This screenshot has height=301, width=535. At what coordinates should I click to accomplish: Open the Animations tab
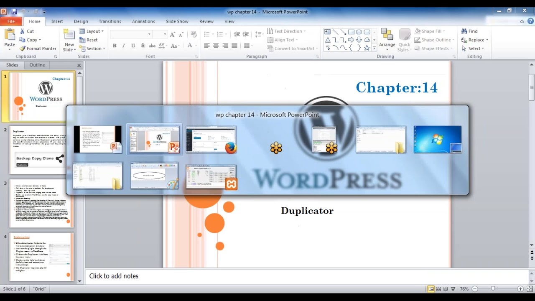click(x=143, y=21)
